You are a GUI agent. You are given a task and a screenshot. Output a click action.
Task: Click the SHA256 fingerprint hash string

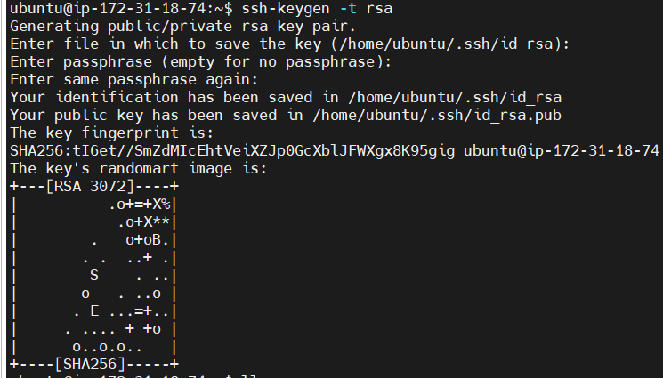click(232, 151)
